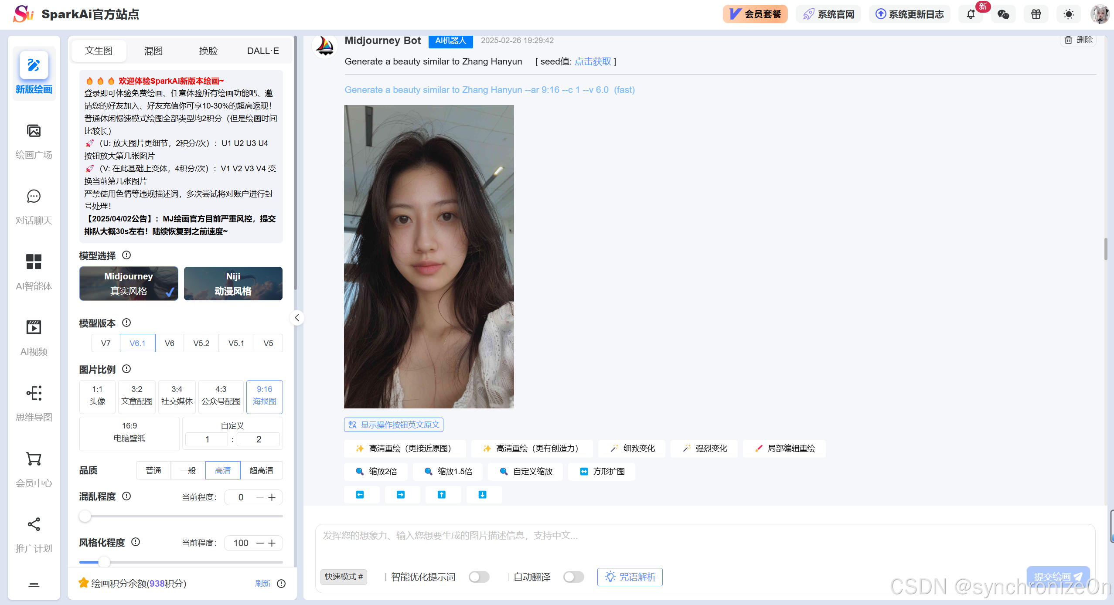Switch to the DALL·E tab

coord(262,51)
